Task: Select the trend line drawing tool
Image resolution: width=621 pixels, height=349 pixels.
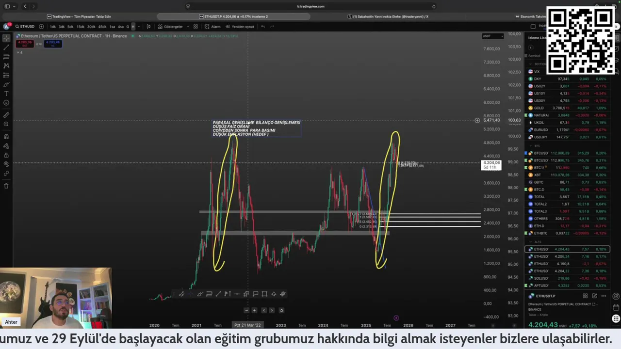Action: 6,47
